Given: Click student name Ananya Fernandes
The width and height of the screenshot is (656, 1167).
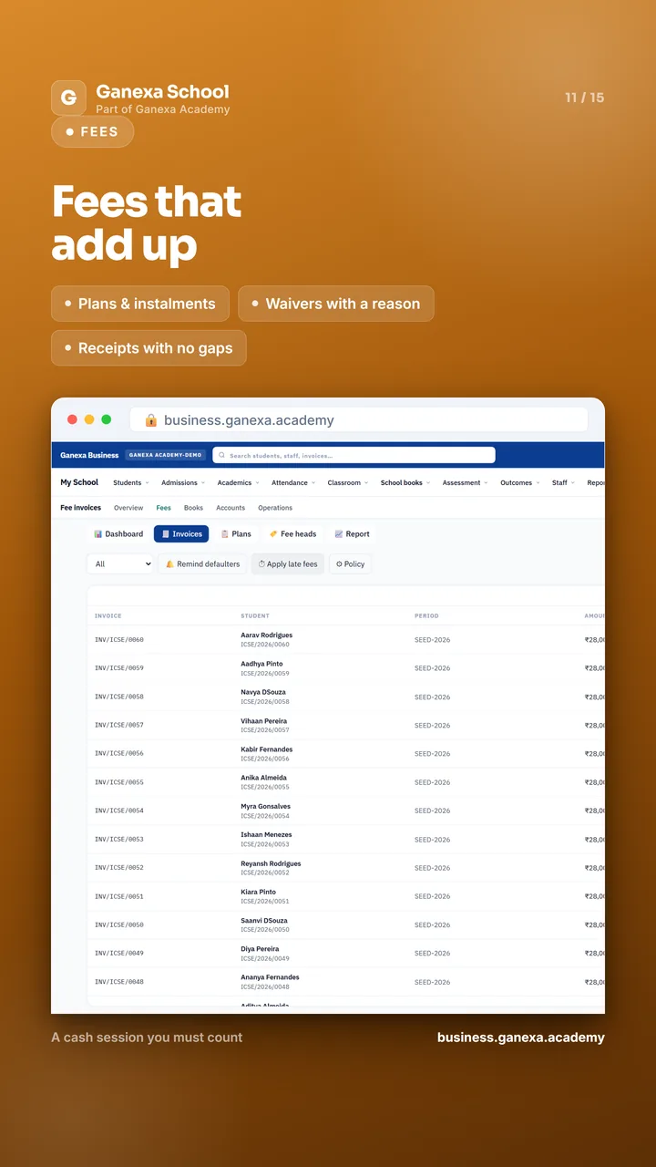Looking at the screenshot, I should point(270,977).
